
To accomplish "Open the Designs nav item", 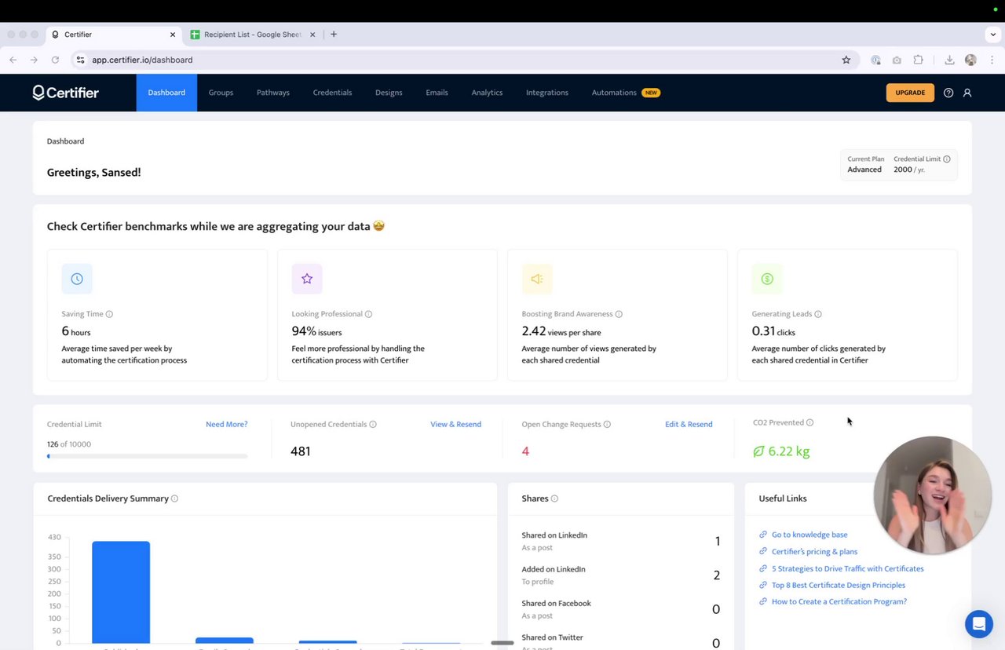I will [389, 93].
